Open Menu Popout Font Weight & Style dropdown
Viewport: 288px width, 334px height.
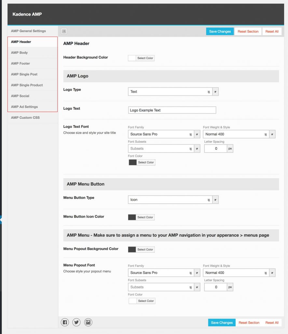272,273
